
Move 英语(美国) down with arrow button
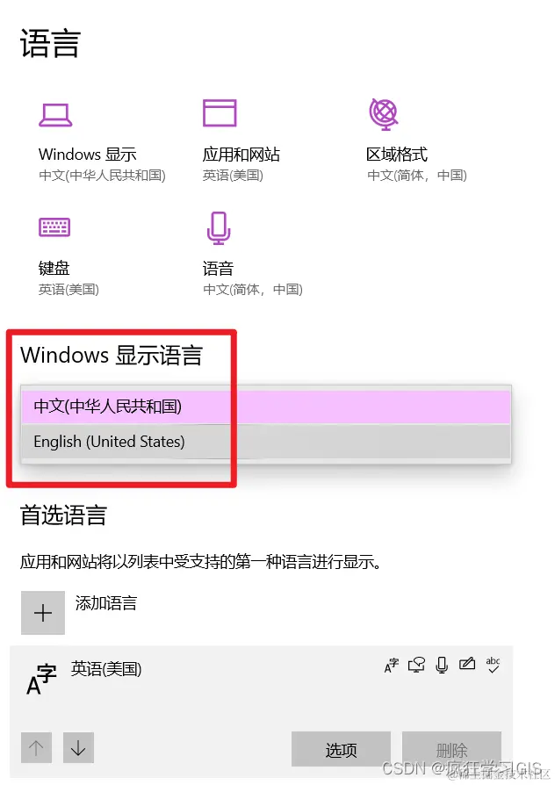78,748
